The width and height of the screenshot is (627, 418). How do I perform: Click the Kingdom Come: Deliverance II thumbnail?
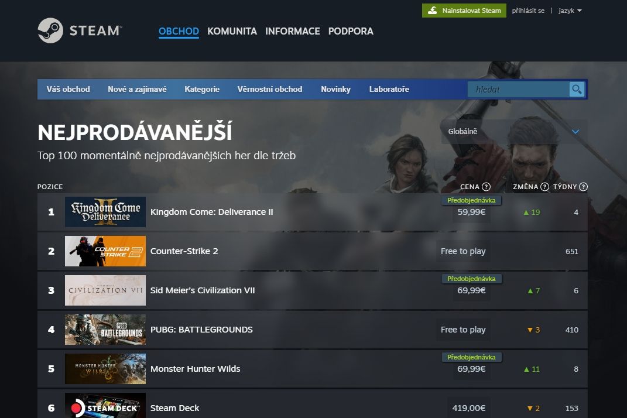point(105,212)
